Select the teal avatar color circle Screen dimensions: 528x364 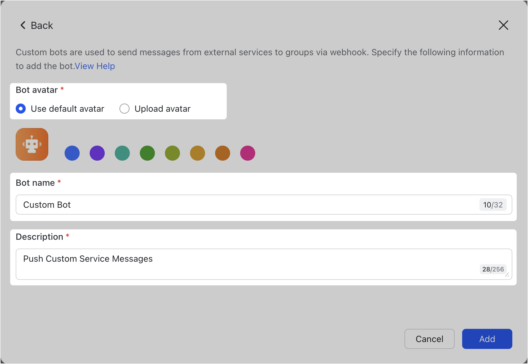pyautogui.click(x=122, y=153)
